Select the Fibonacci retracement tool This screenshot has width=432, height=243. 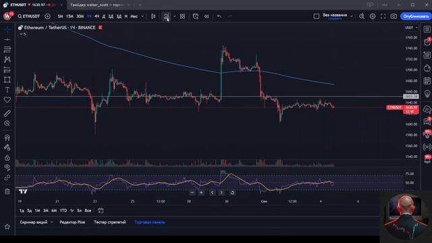pyautogui.click(x=7, y=49)
